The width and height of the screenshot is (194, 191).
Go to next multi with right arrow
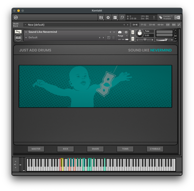(x=128, y=25)
